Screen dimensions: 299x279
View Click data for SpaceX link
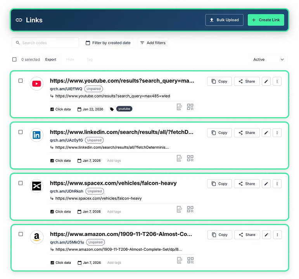coord(60,211)
